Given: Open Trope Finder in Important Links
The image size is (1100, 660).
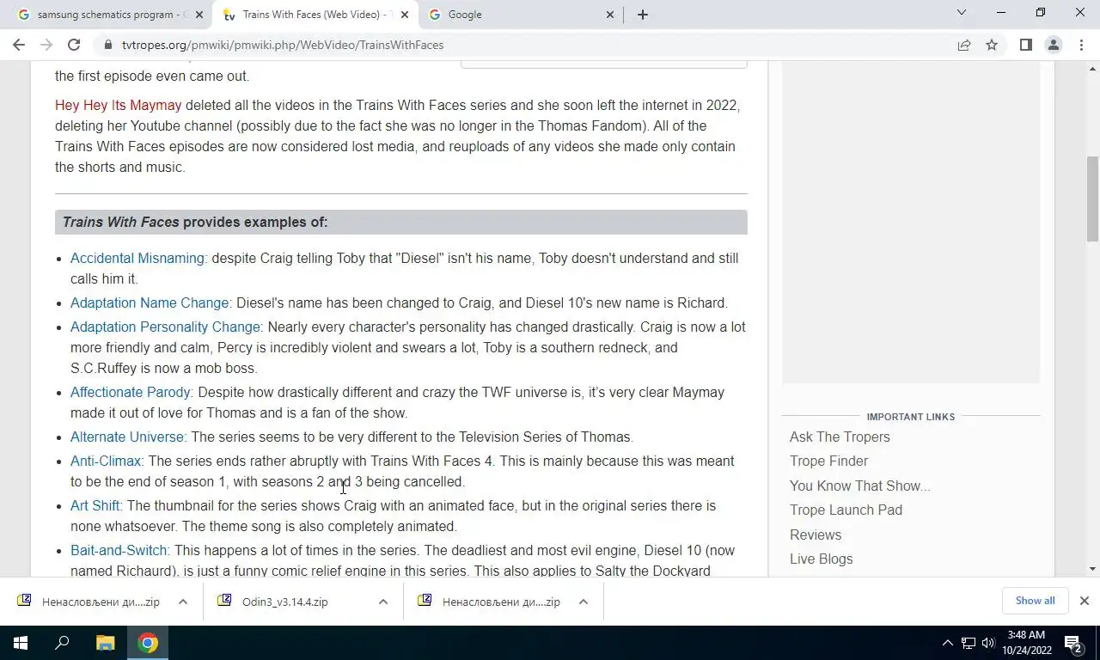Looking at the screenshot, I should pyautogui.click(x=828, y=461).
